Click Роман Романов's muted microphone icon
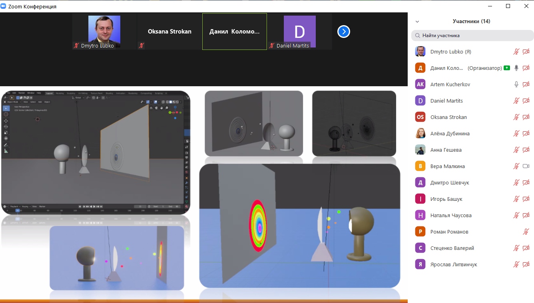534x303 pixels. click(x=526, y=232)
